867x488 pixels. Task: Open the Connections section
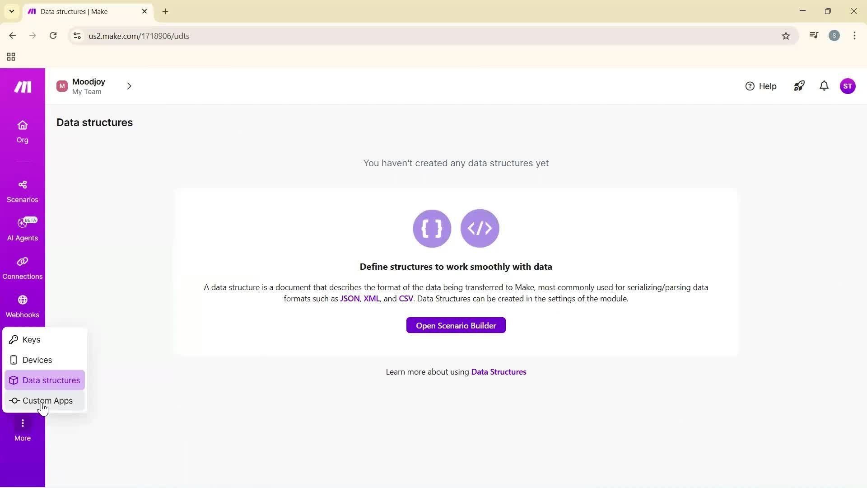coord(22,268)
